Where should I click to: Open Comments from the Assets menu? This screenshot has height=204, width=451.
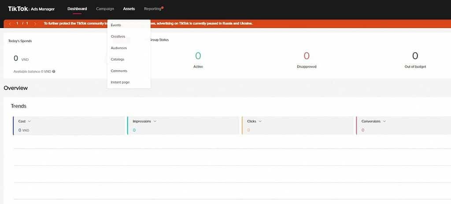[119, 71]
